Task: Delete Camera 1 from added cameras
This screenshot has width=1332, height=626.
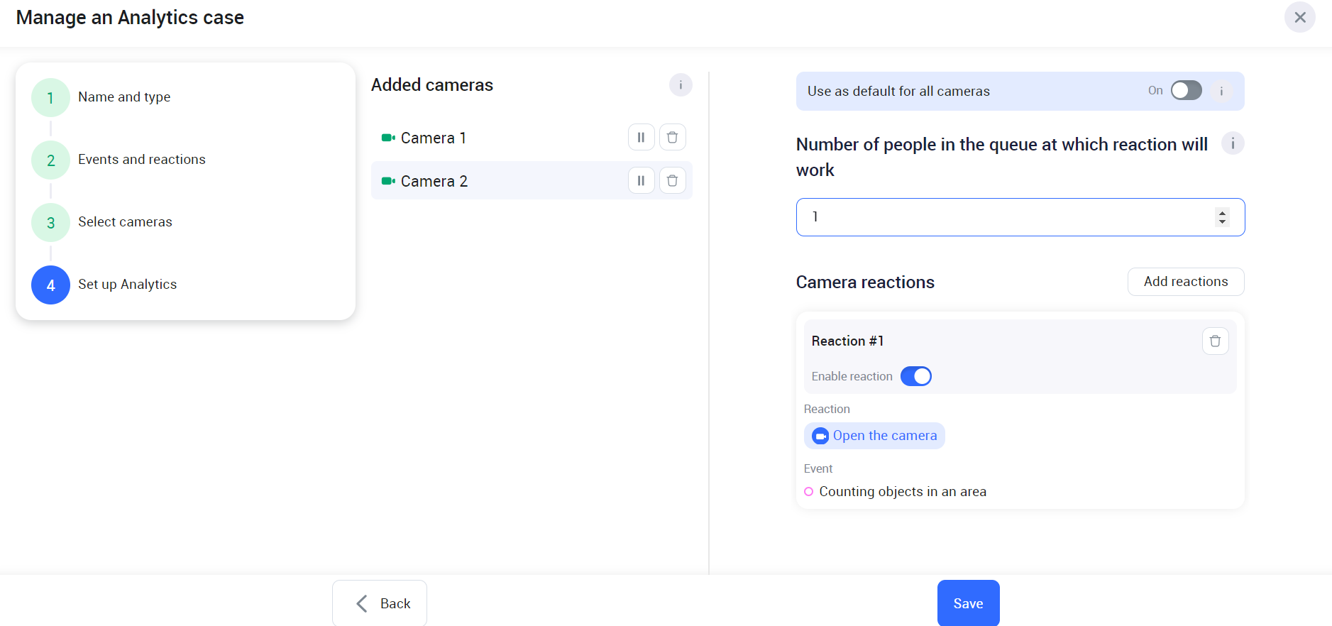Action: click(672, 137)
